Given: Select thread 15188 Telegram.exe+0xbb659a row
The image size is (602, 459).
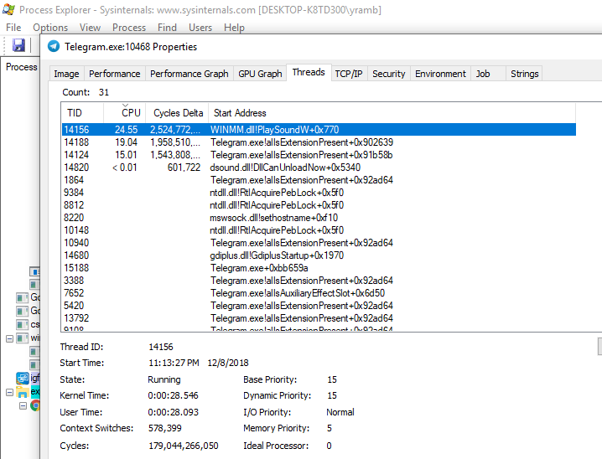Looking at the screenshot, I should tap(319, 268).
